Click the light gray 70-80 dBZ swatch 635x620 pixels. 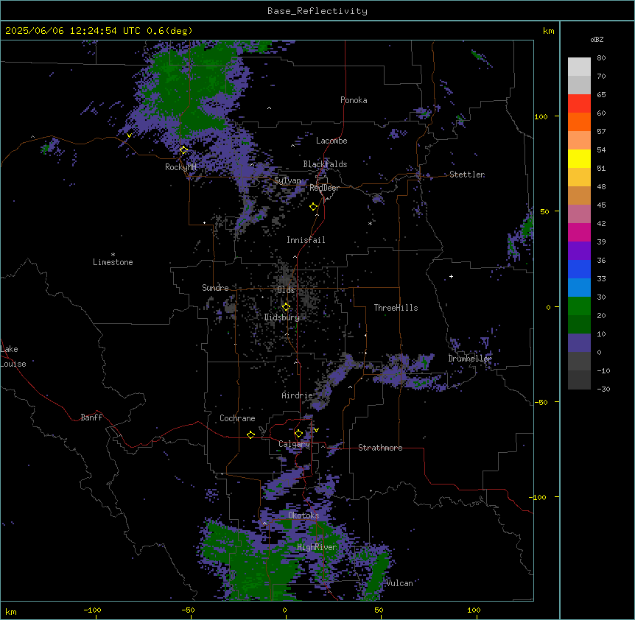[x=579, y=67]
